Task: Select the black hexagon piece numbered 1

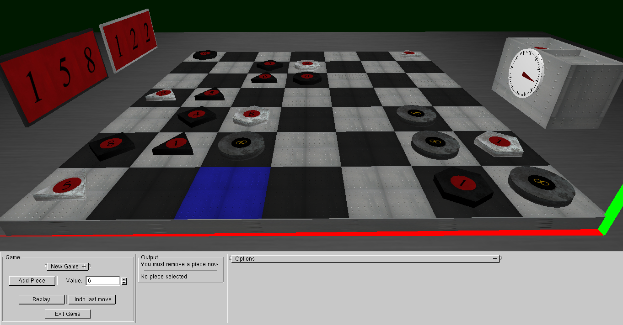Action: point(463,185)
